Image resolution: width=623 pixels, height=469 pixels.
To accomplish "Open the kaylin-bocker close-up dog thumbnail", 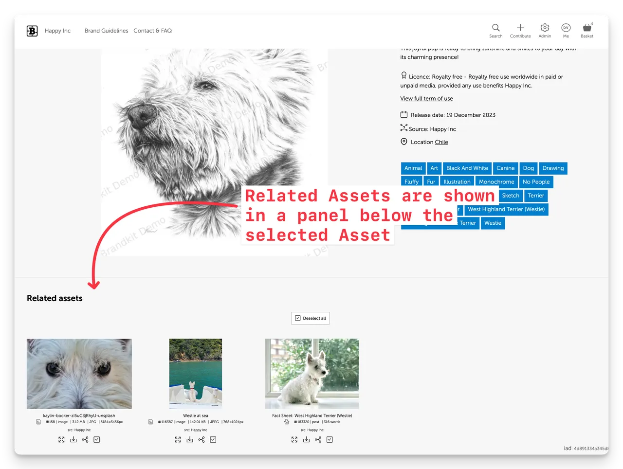I will point(79,374).
